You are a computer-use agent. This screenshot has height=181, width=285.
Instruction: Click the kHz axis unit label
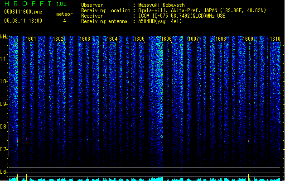click(x=4, y=37)
